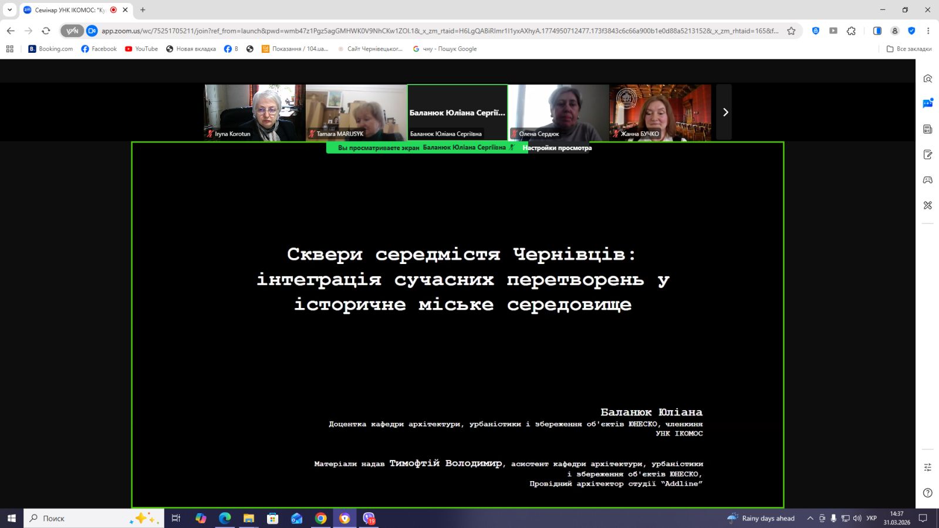This screenshot has height=528, width=939.
Task: Reload the Zoom page
Action: [46, 31]
